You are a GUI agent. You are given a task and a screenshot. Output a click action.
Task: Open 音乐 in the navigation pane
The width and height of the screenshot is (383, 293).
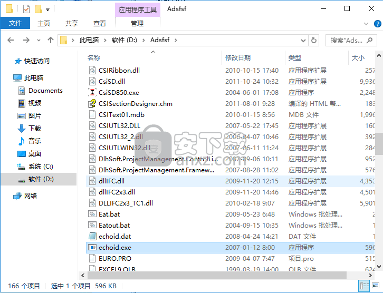pos(35,141)
